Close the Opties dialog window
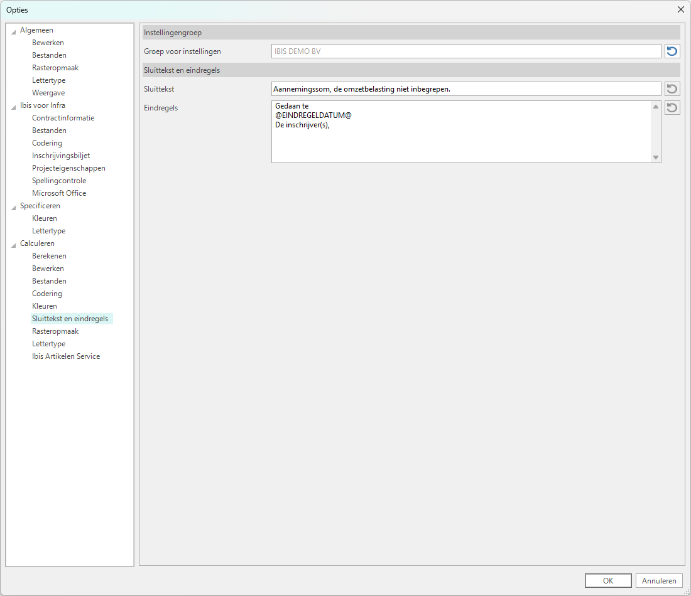 tap(680, 9)
